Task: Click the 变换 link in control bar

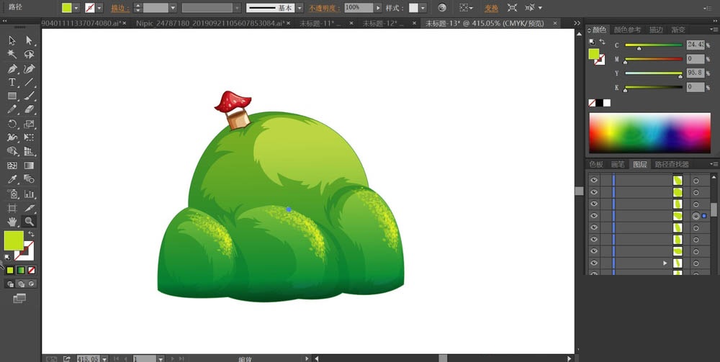Action: tap(491, 8)
